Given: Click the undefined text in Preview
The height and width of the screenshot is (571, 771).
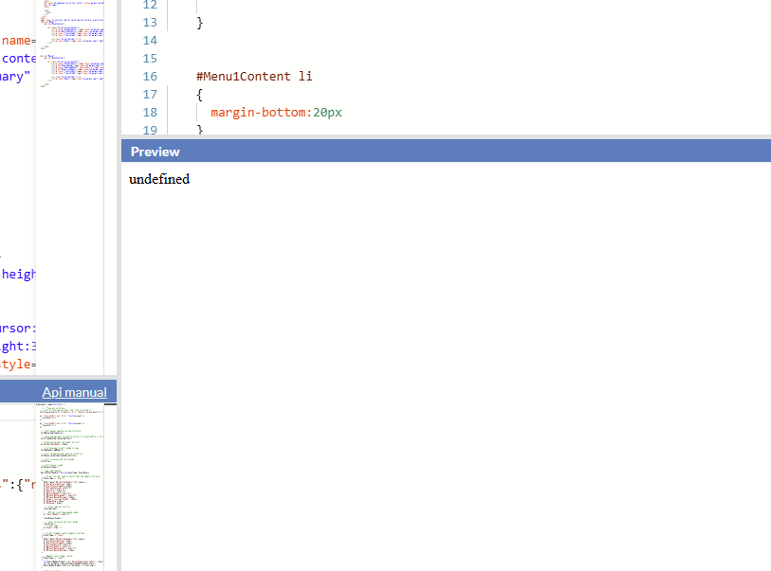Looking at the screenshot, I should click(159, 179).
